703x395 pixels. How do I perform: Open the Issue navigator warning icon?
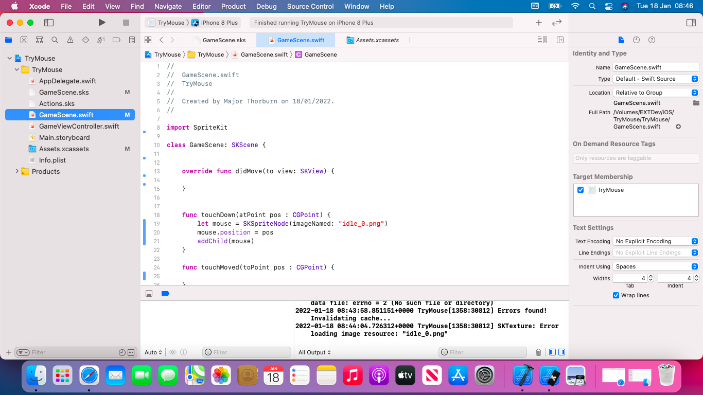tap(70, 40)
